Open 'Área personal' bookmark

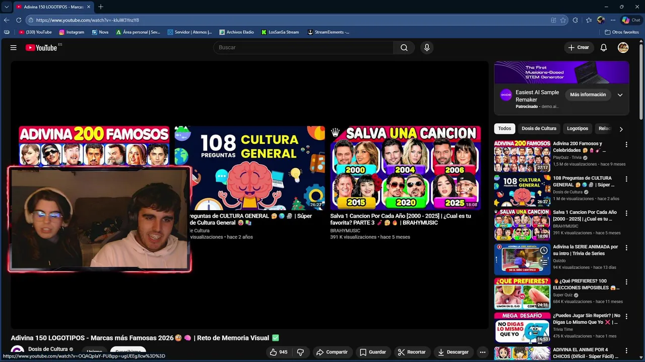pos(138,32)
